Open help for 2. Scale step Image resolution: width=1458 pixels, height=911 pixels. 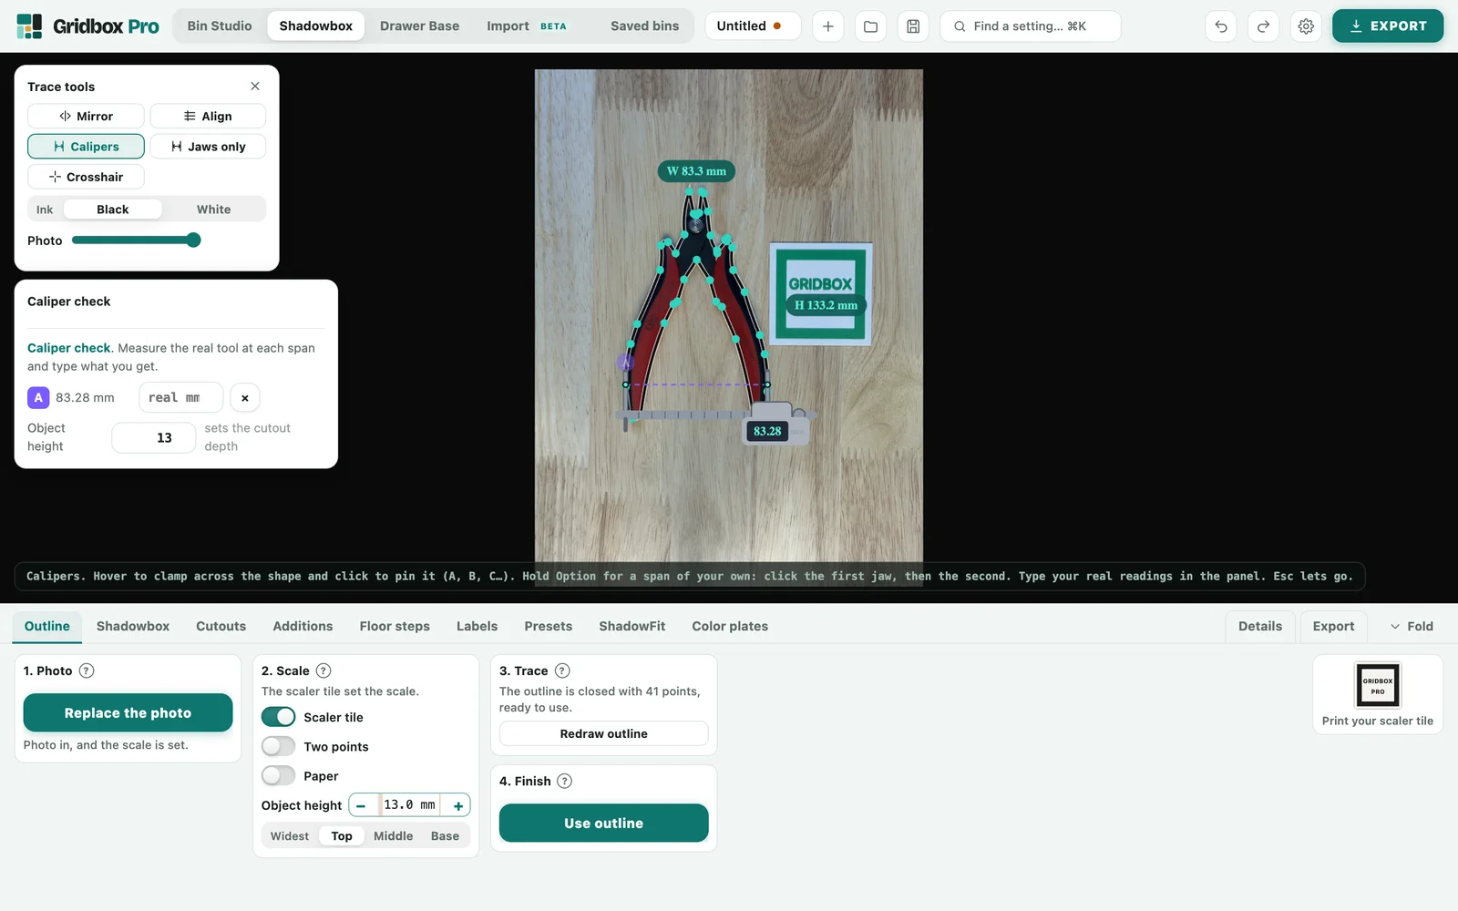pos(323,670)
